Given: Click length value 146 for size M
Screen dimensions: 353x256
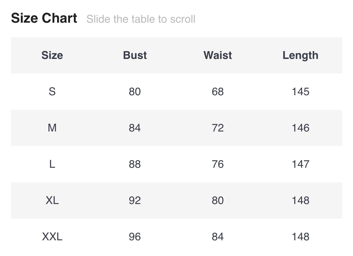Looking at the screenshot, I should click(x=300, y=128).
